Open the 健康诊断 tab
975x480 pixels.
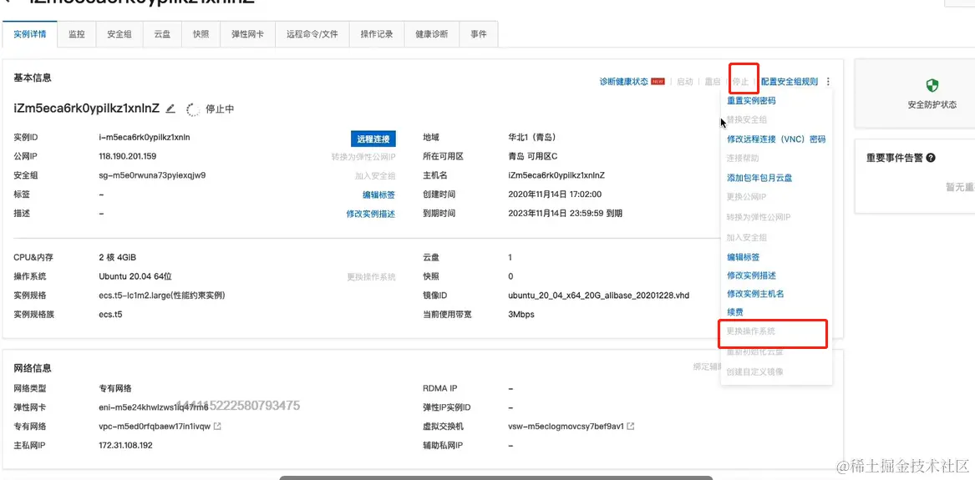432,34
